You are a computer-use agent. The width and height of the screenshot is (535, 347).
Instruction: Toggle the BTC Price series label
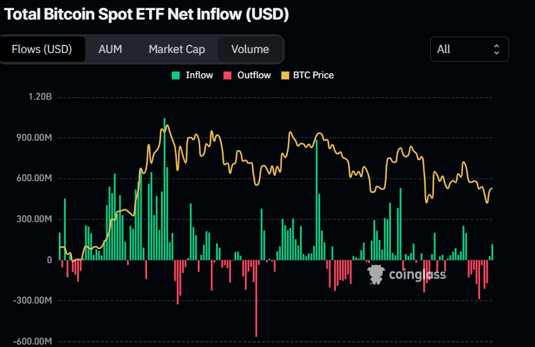pyautogui.click(x=313, y=75)
